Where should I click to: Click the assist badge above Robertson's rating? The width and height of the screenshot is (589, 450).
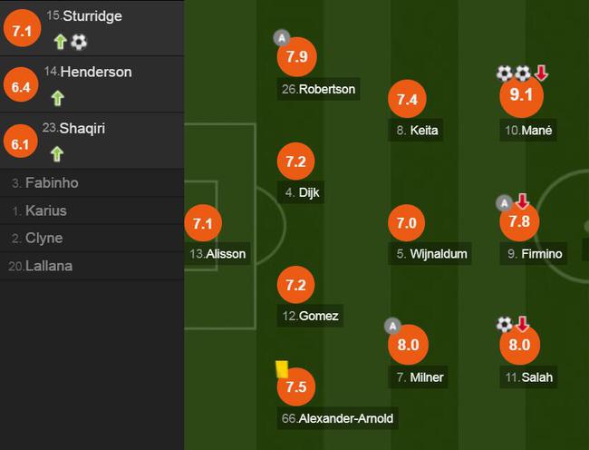pyautogui.click(x=282, y=38)
